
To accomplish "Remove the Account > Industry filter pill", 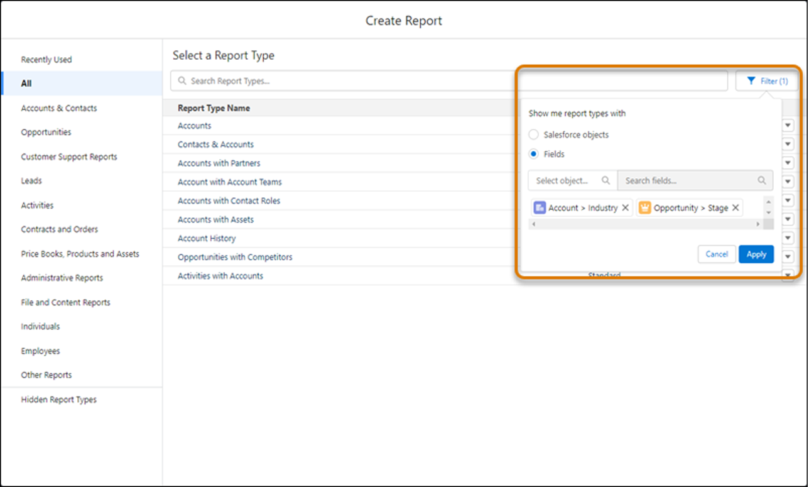I will tap(626, 208).
